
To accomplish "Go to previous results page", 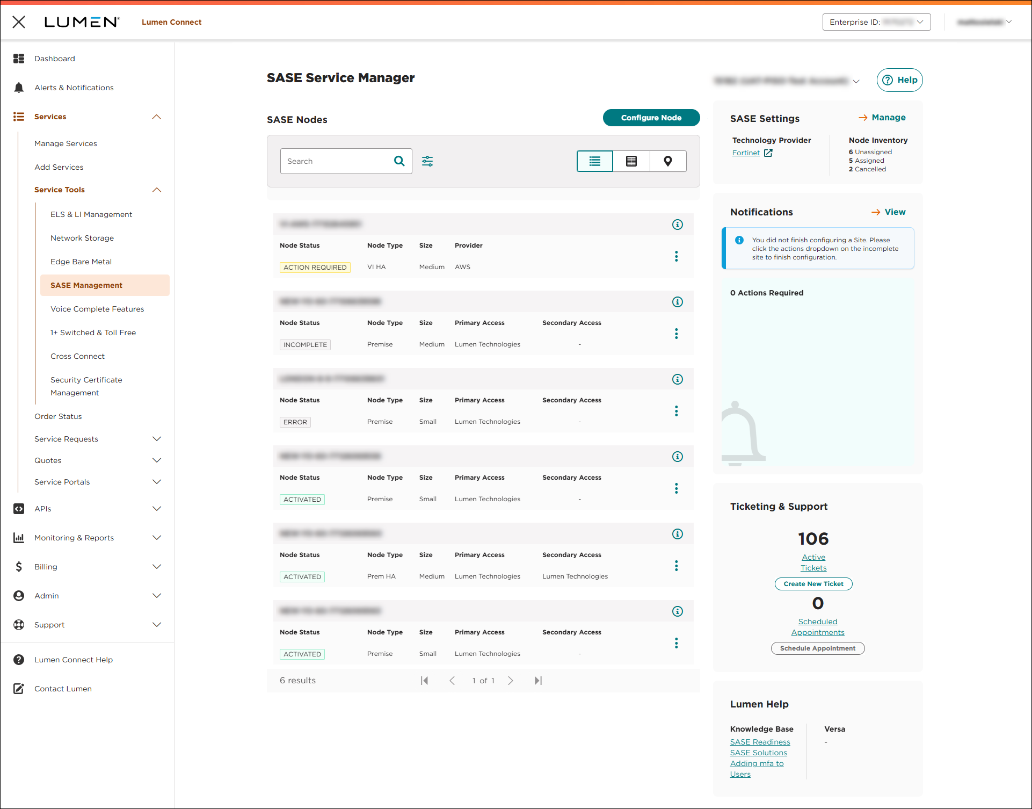I will click(452, 681).
